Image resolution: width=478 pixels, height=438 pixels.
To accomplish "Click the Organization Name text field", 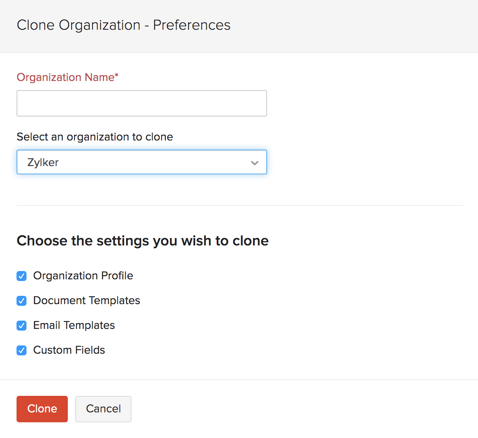I will pyautogui.click(x=141, y=103).
